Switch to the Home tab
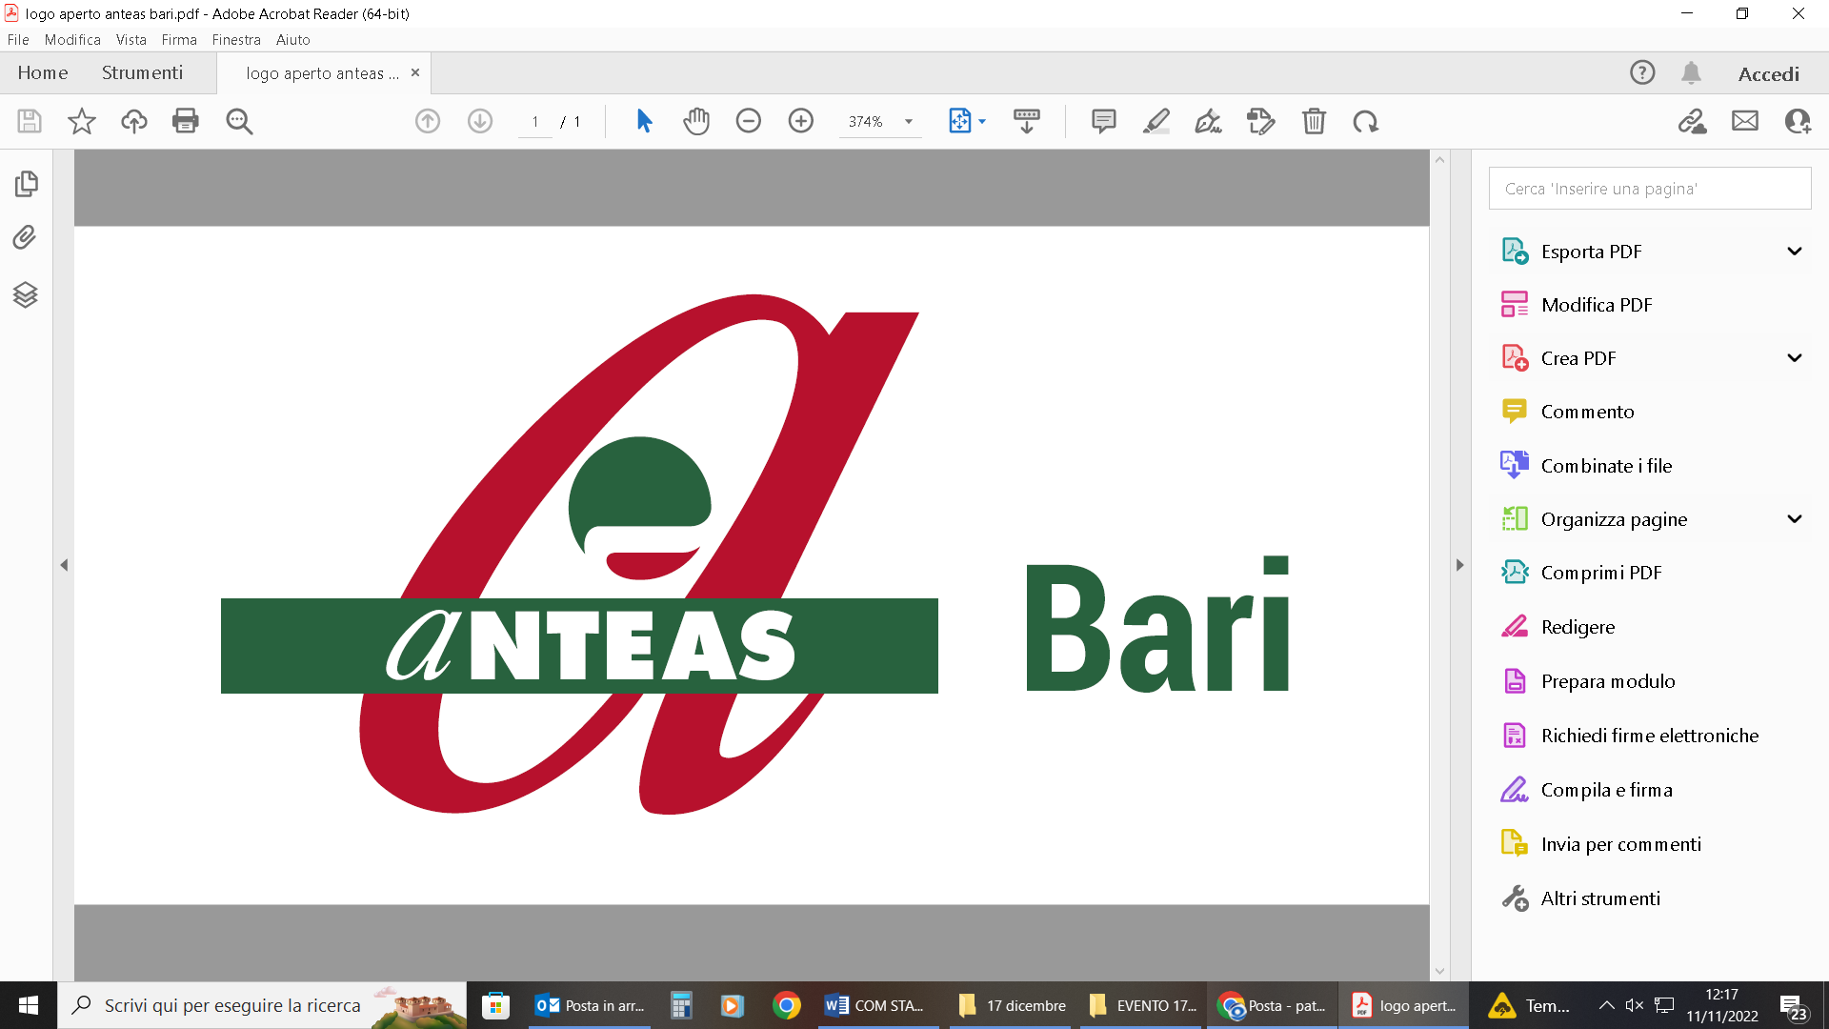The height and width of the screenshot is (1029, 1829). (x=43, y=73)
